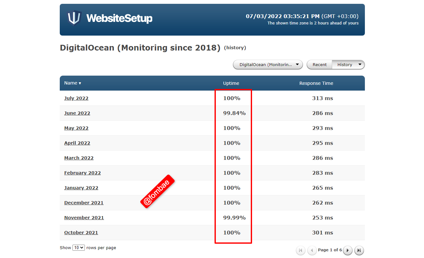Viewport: 424px width, 258px height.
Task: Select the 295 ms response time value
Action: click(x=323, y=143)
